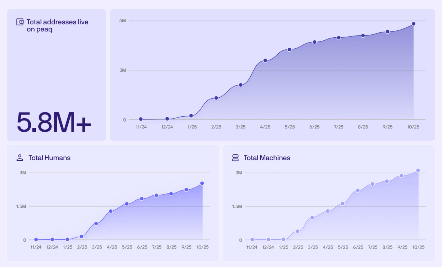Click the 4/25 point on Total Humans chart
This screenshot has width=442, height=267.
111,211
